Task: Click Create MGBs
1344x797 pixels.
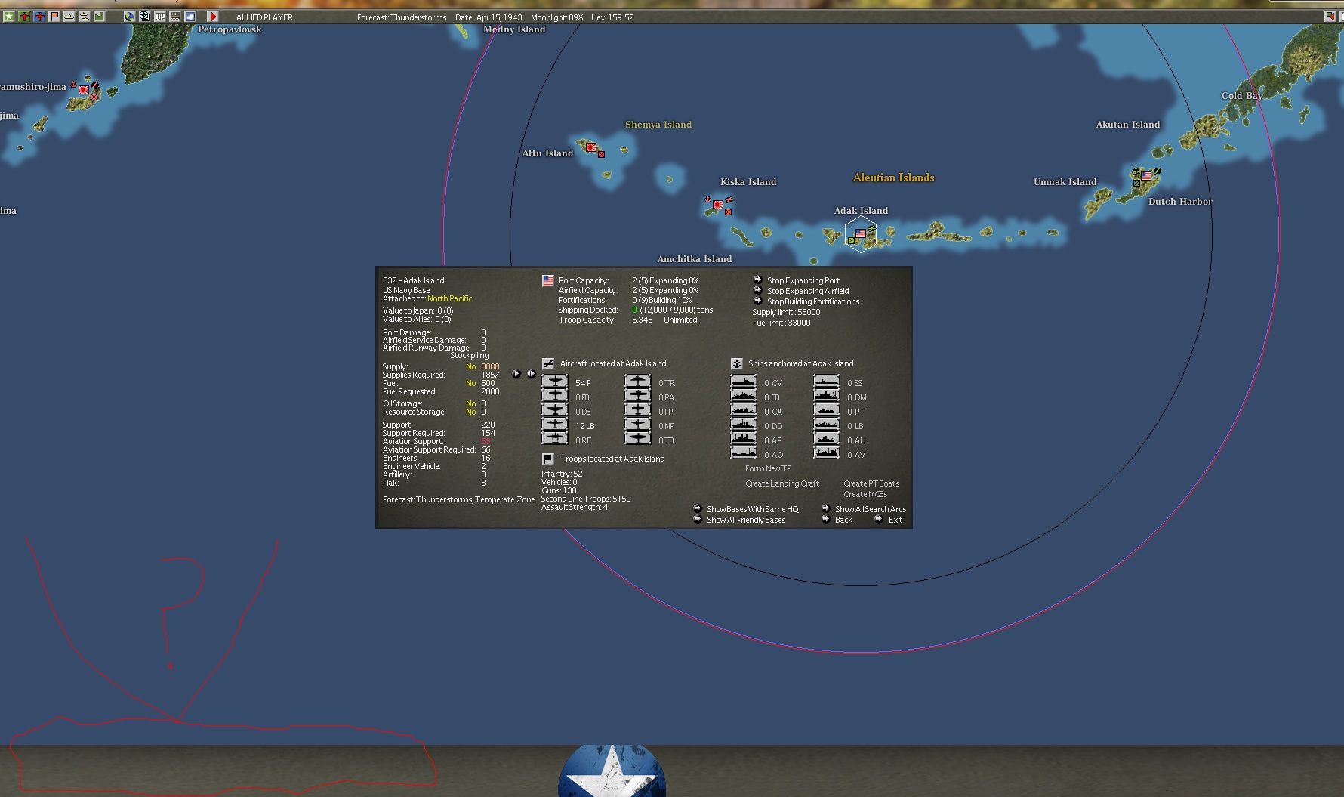Action: point(865,494)
